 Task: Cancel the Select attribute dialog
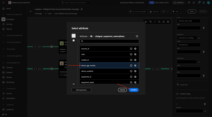(x=122, y=90)
